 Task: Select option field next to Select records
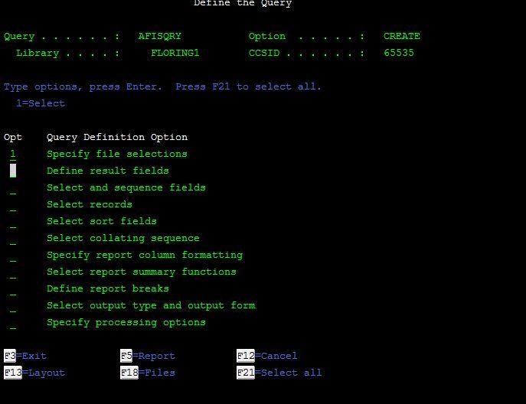pyautogui.click(x=13, y=204)
